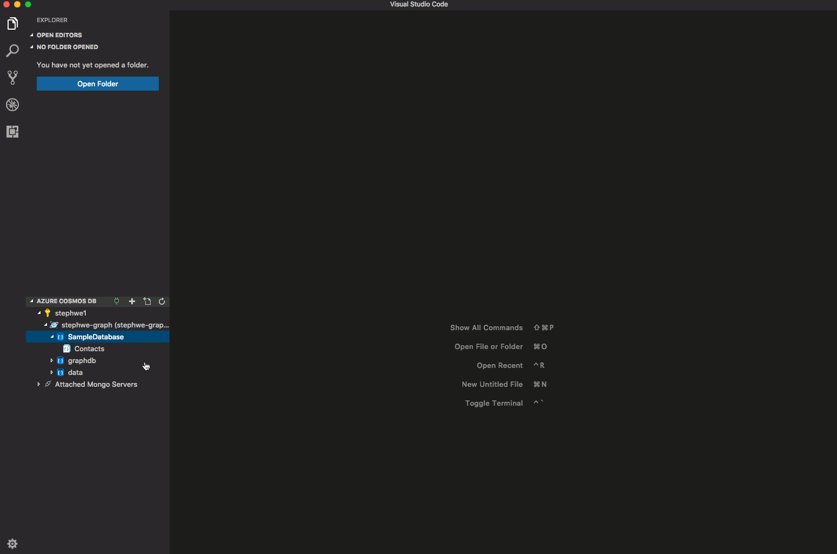The image size is (837, 554).
Task: Open the Manage gear menu
Action: coord(12,544)
